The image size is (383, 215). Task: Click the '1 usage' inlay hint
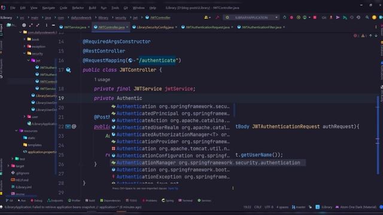point(102,79)
